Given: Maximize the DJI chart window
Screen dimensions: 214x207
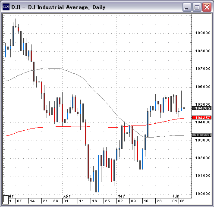Looking at the screenshot, I should pos(197,7).
